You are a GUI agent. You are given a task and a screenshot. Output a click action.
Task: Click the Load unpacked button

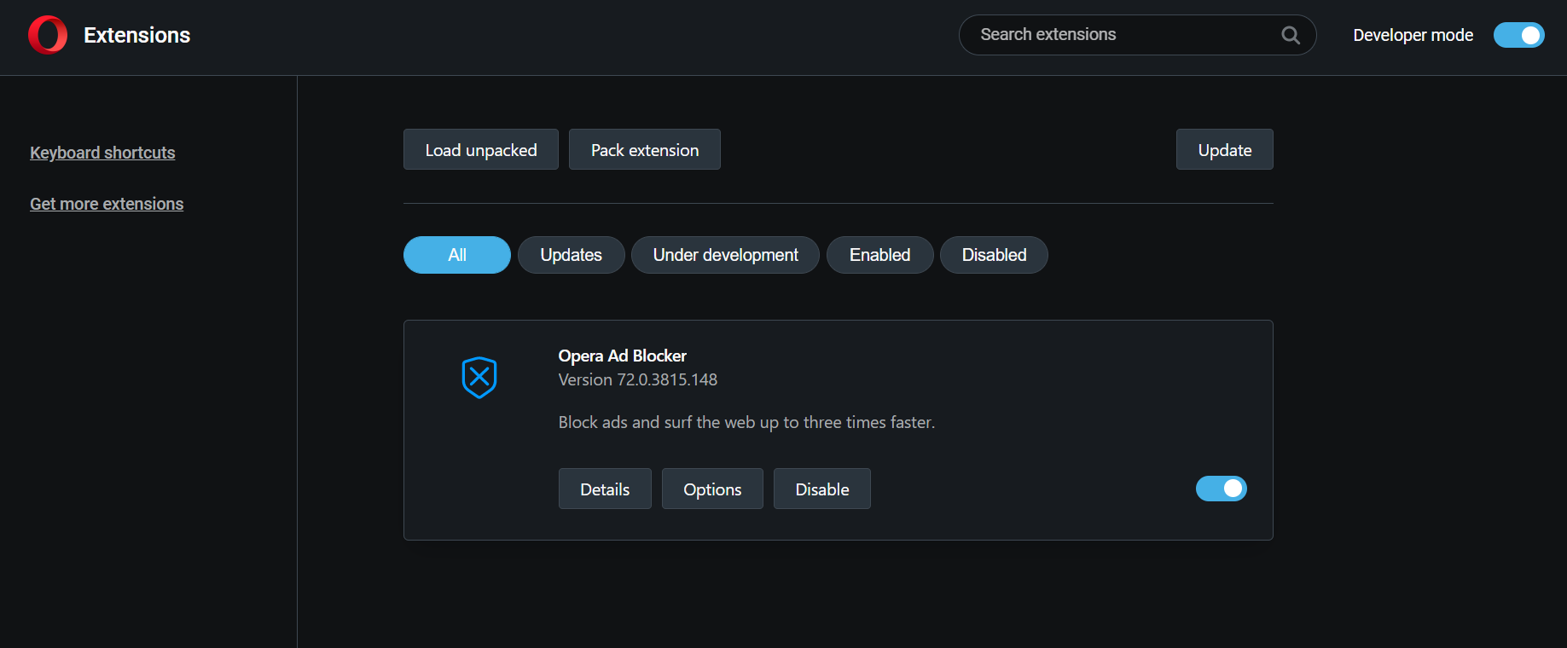point(481,149)
